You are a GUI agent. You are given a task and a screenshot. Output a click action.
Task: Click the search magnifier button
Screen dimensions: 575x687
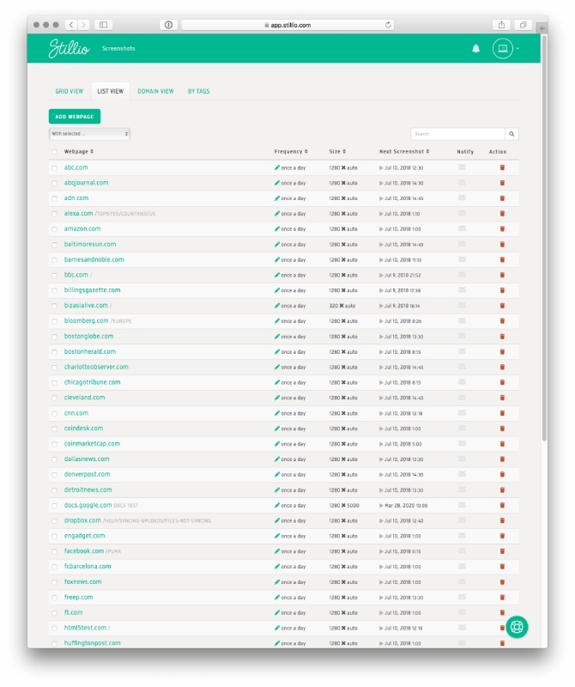coord(511,134)
